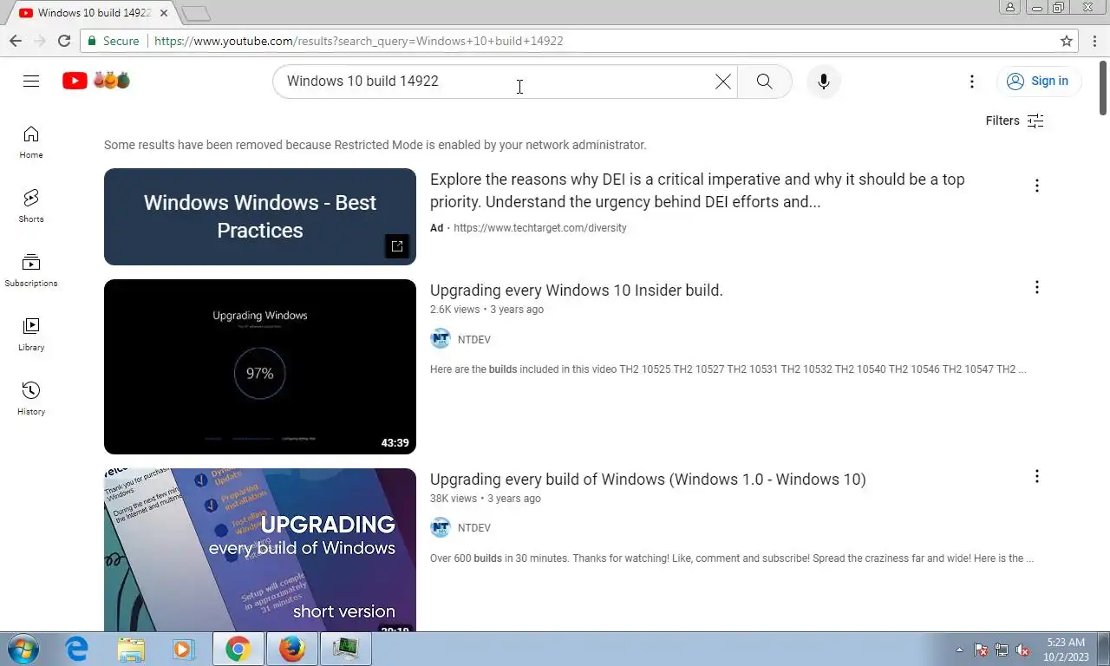Click the network icon in system tray
1110x666 pixels.
click(x=1002, y=650)
